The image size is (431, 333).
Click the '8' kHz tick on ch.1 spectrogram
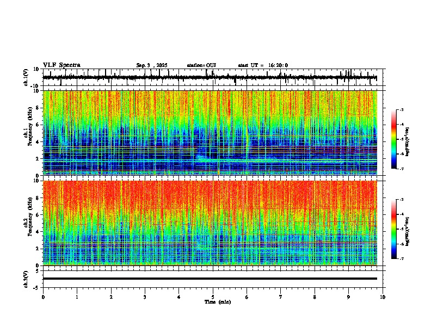(39, 108)
